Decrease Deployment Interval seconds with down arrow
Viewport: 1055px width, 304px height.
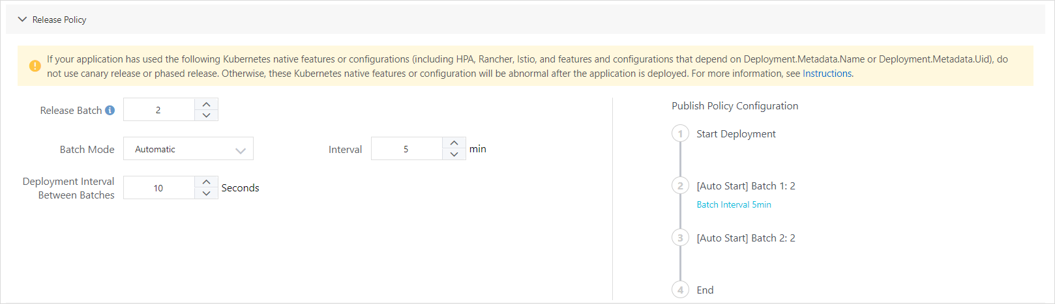click(206, 193)
